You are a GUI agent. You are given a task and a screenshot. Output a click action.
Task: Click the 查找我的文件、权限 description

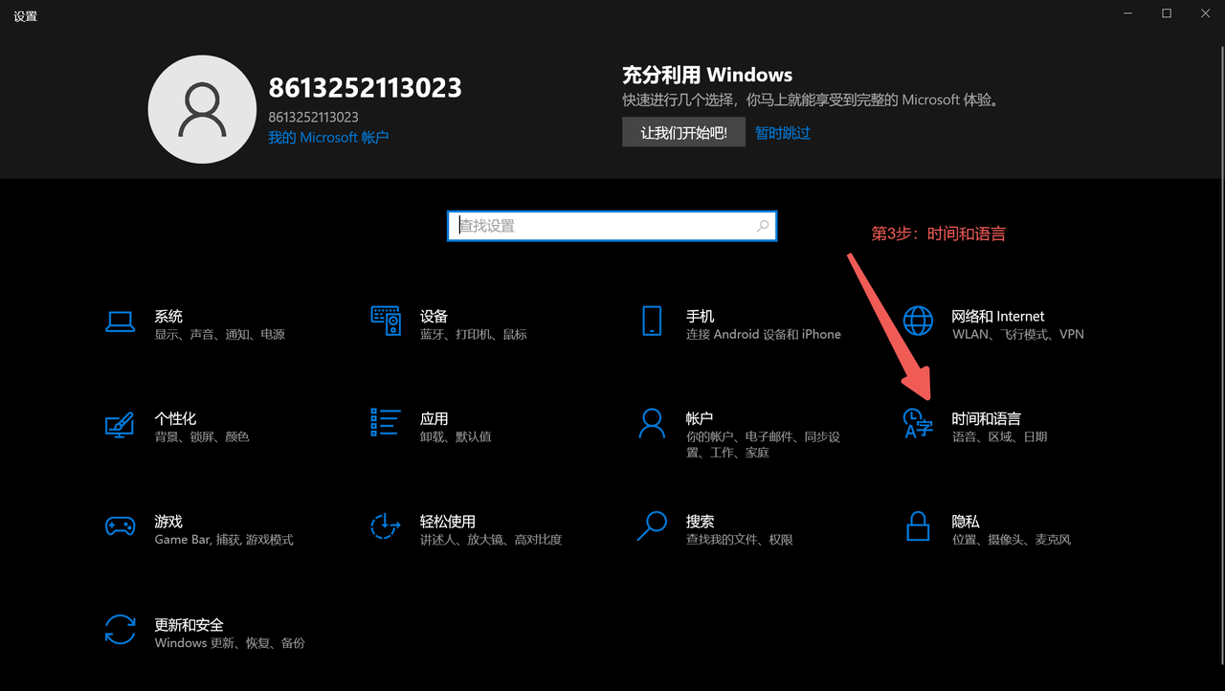pos(739,540)
